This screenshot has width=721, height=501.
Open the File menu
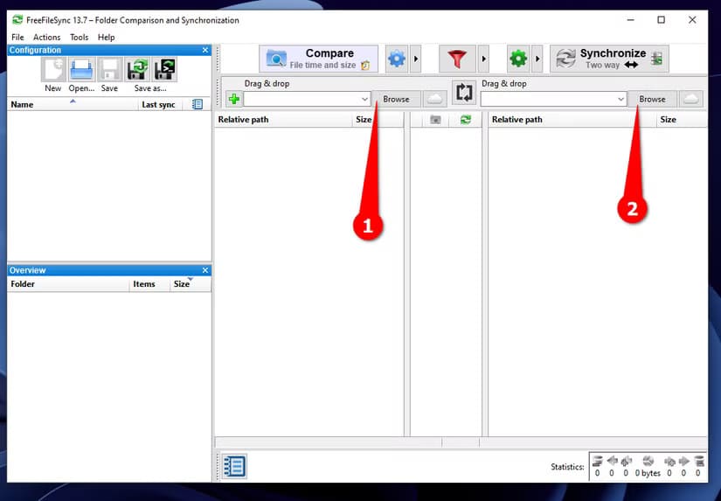17,38
